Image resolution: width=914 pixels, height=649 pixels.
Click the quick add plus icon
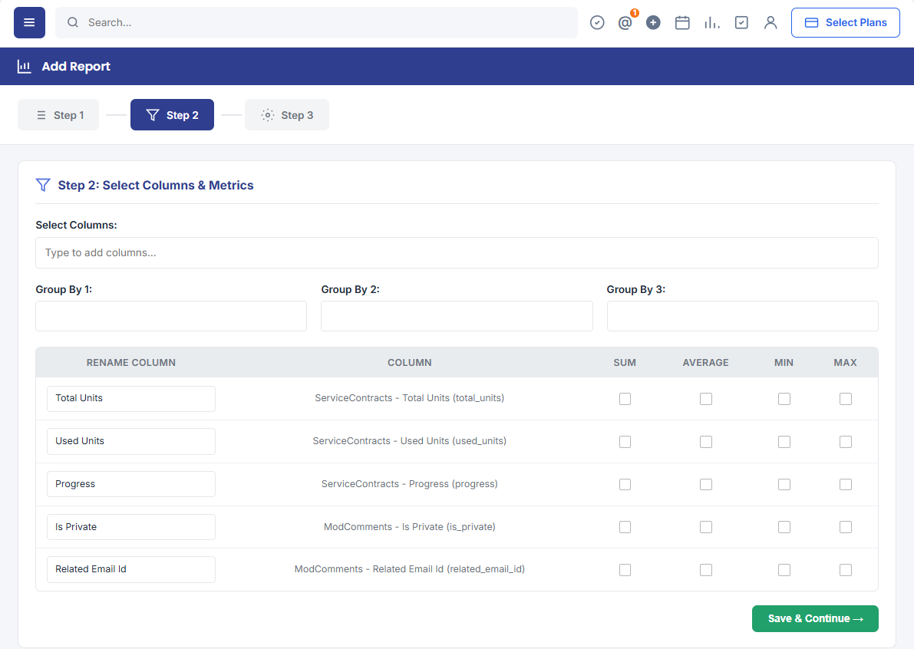pyautogui.click(x=653, y=23)
